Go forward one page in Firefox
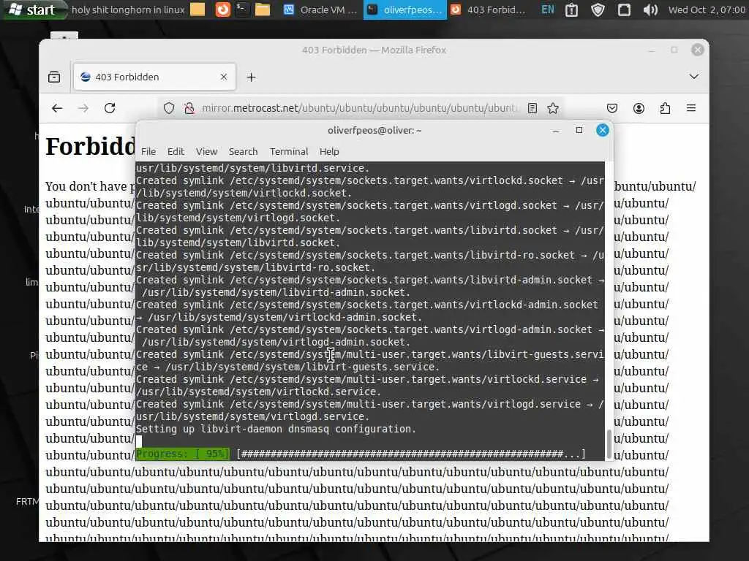This screenshot has width=749, height=561. [x=83, y=108]
